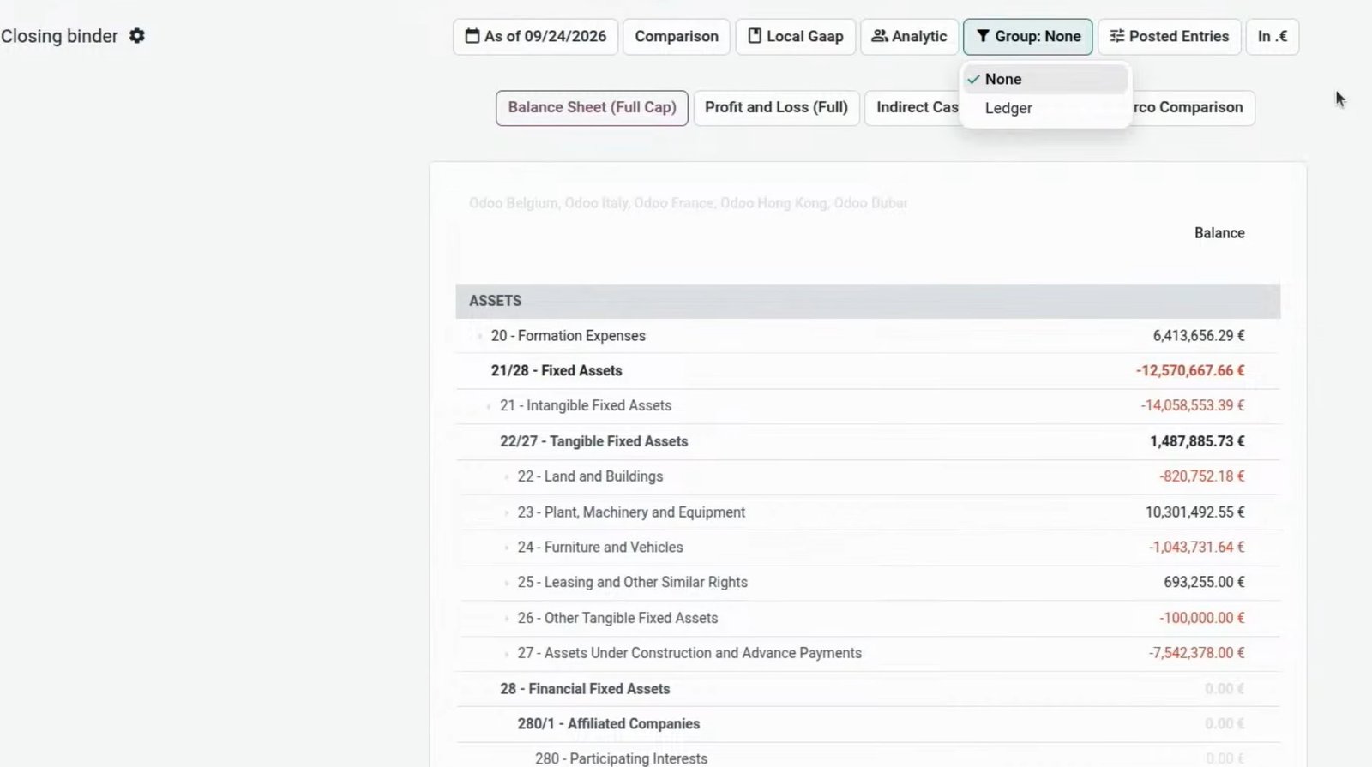Click the 1,487,885.73 € balance value

[x=1197, y=442]
